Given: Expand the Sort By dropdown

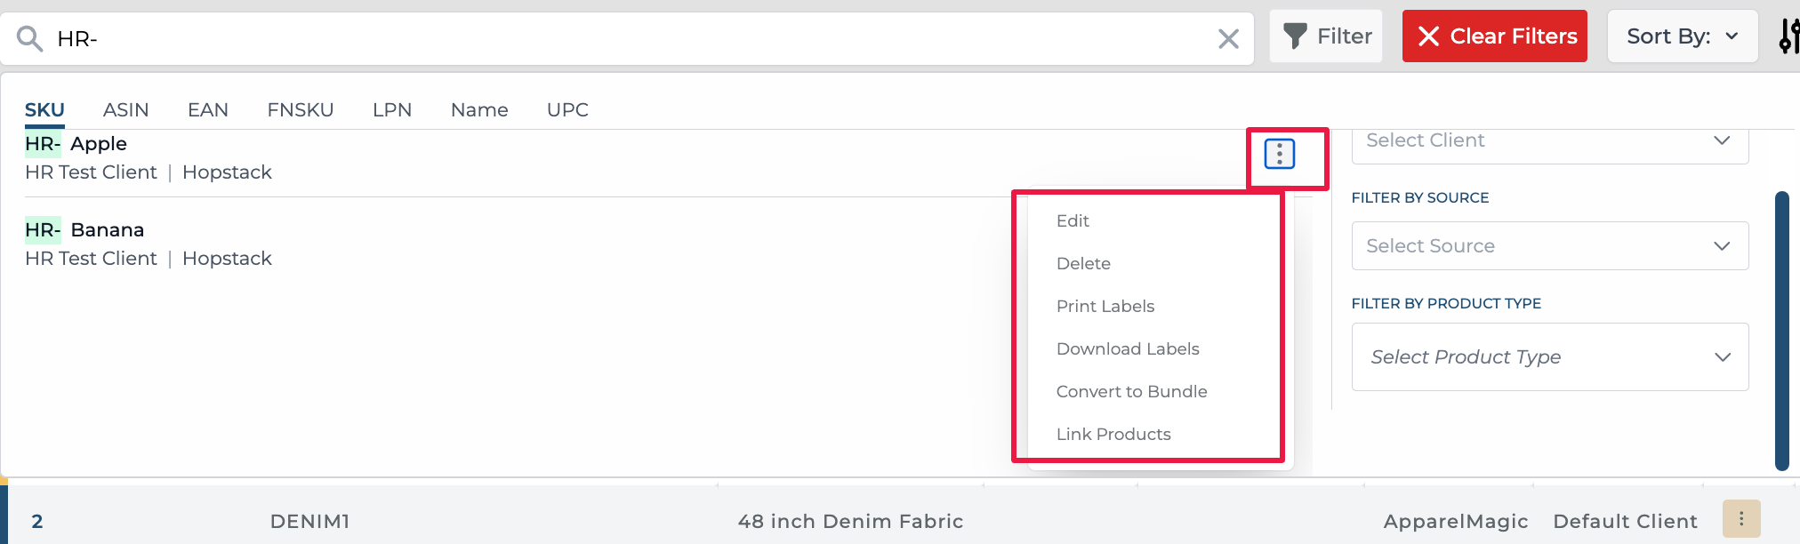Looking at the screenshot, I should (1682, 36).
